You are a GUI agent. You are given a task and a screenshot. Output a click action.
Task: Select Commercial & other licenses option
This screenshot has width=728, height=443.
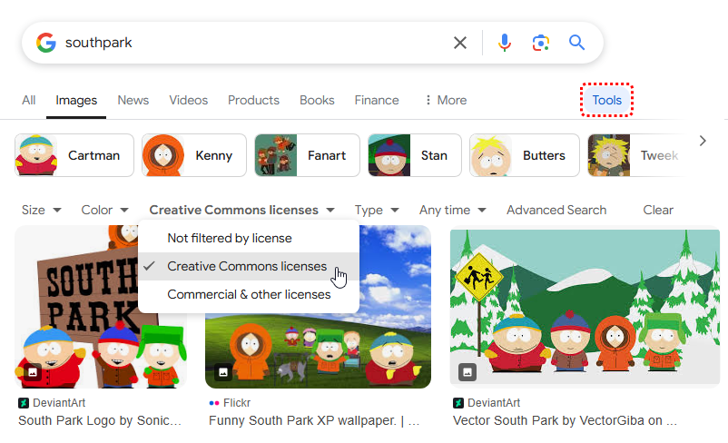pyautogui.click(x=249, y=294)
